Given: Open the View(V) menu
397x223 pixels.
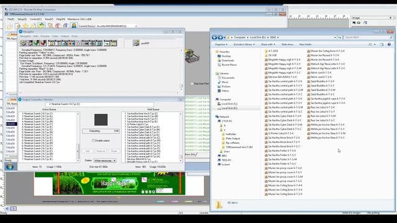Looking at the screenshot, I should coord(49,19).
